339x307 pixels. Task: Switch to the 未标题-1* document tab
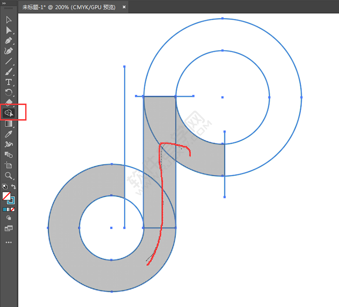point(69,7)
